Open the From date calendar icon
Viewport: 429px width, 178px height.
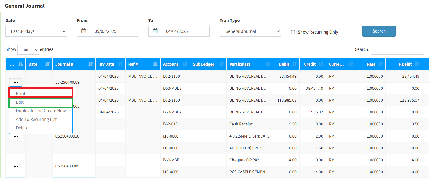tap(84, 31)
